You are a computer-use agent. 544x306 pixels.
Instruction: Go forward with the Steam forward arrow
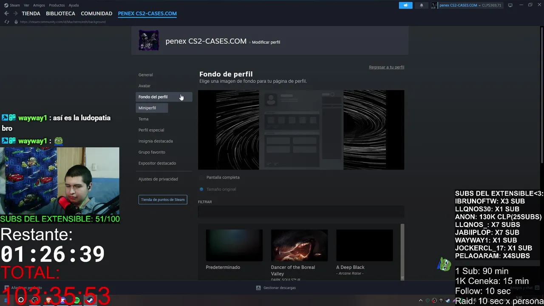15,14
